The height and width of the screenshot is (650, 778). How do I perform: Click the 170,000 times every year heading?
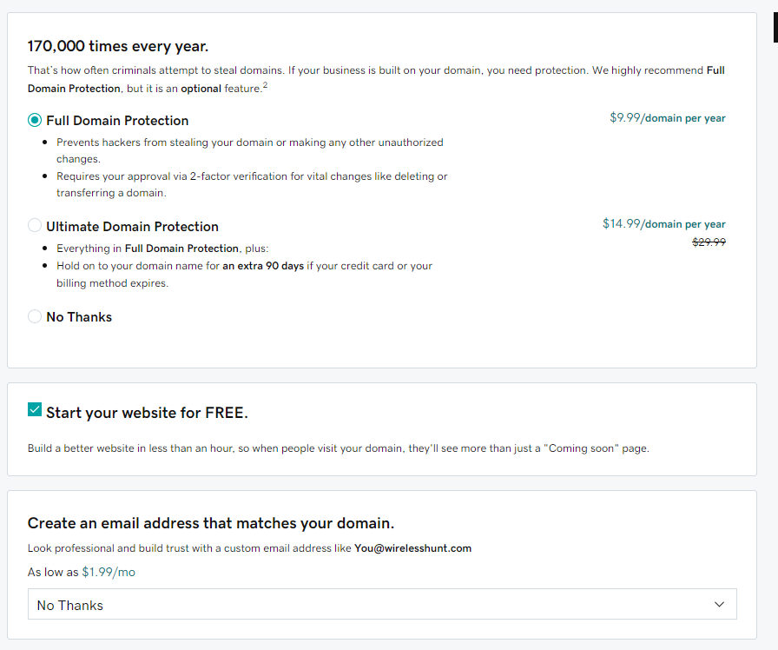(x=118, y=46)
